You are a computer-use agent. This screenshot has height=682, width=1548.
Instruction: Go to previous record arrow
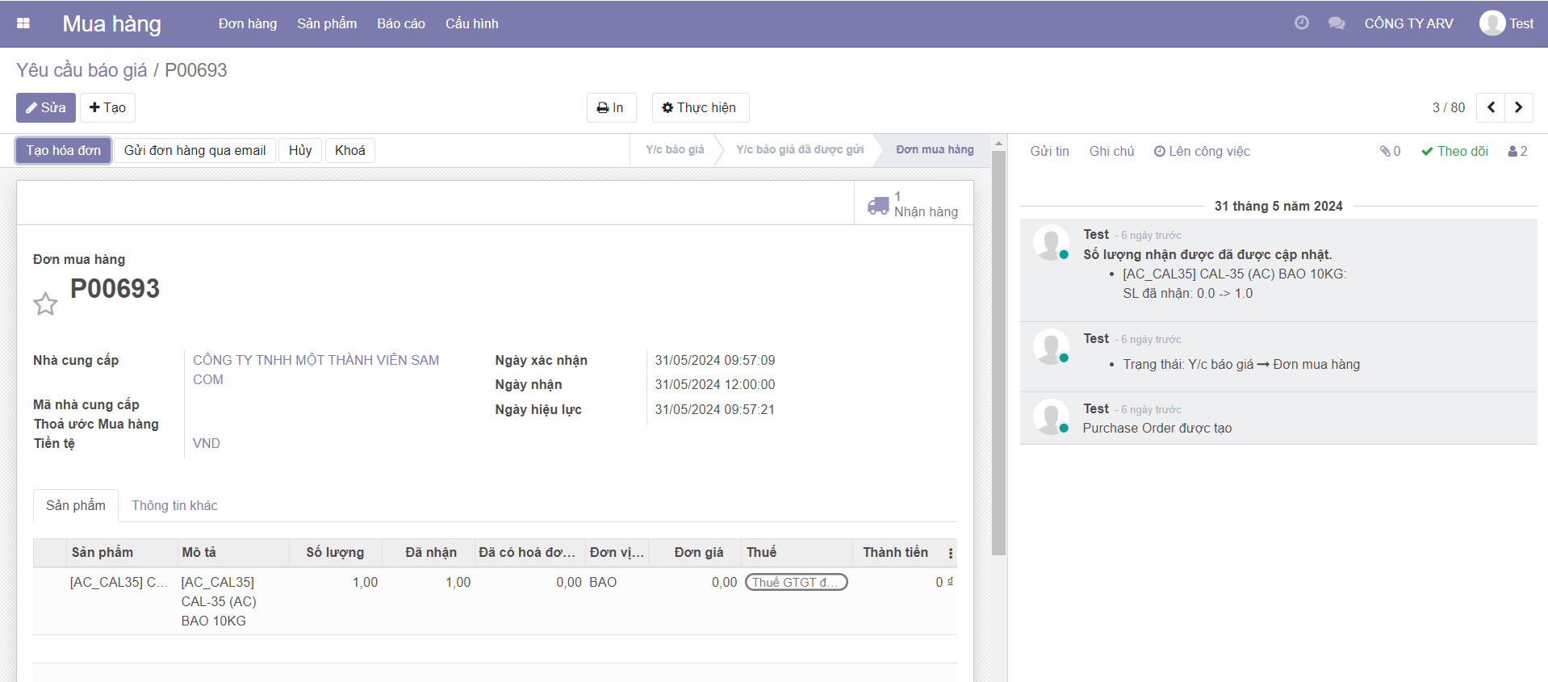point(1491,107)
